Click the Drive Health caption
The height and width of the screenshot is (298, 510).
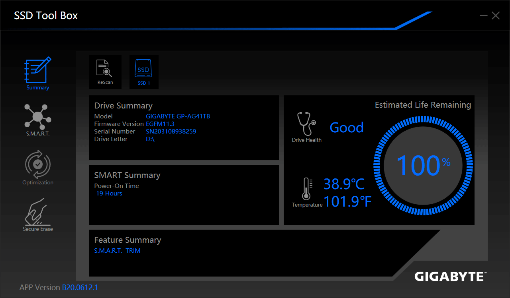tap(307, 140)
